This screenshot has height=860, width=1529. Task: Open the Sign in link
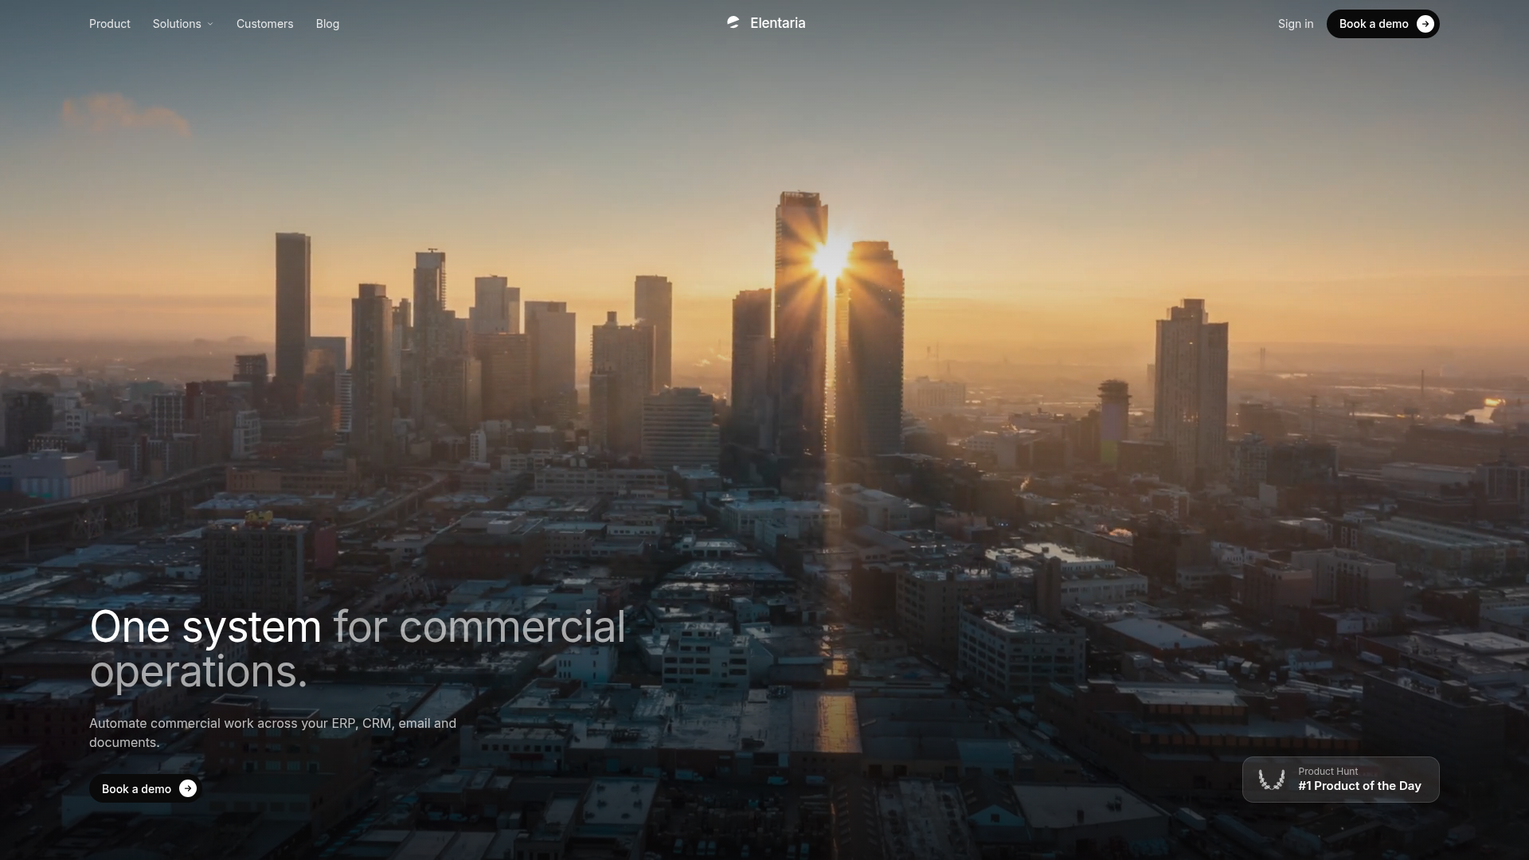(x=1296, y=24)
